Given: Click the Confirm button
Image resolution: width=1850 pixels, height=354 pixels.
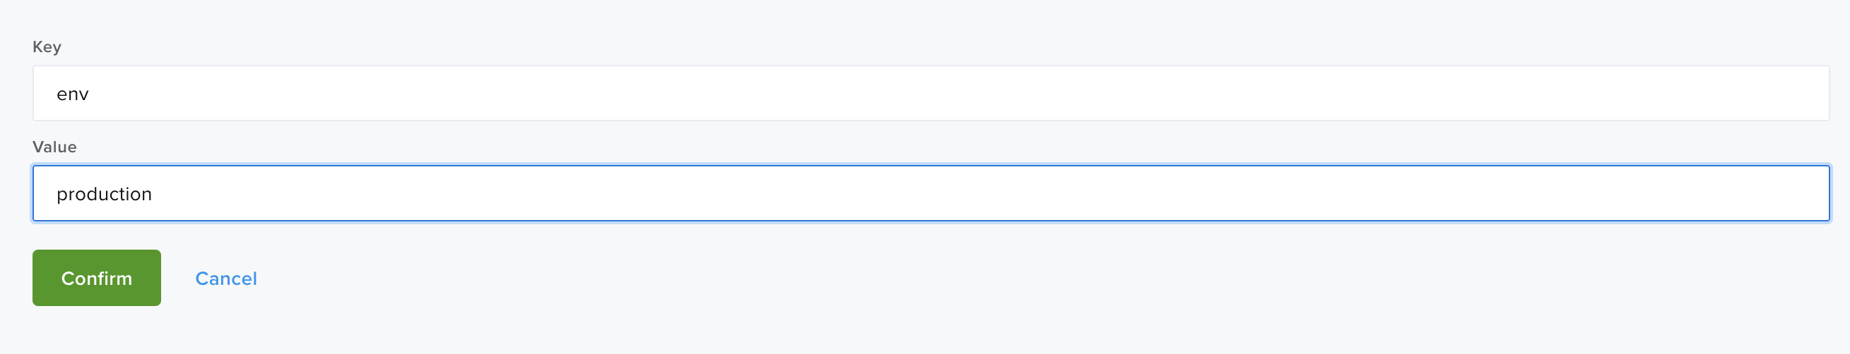Looking at the screenshot, I should point(96,278).
